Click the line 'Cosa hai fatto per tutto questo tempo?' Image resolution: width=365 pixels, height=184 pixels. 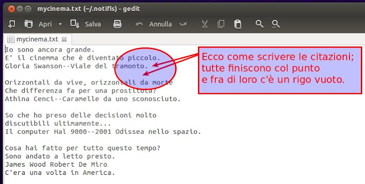coord(83,148)
